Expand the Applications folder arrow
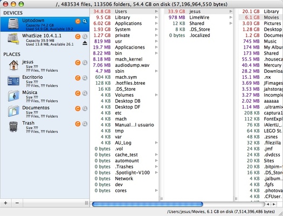The height and width of the screenshot is (216, 283). pos(156,23)
